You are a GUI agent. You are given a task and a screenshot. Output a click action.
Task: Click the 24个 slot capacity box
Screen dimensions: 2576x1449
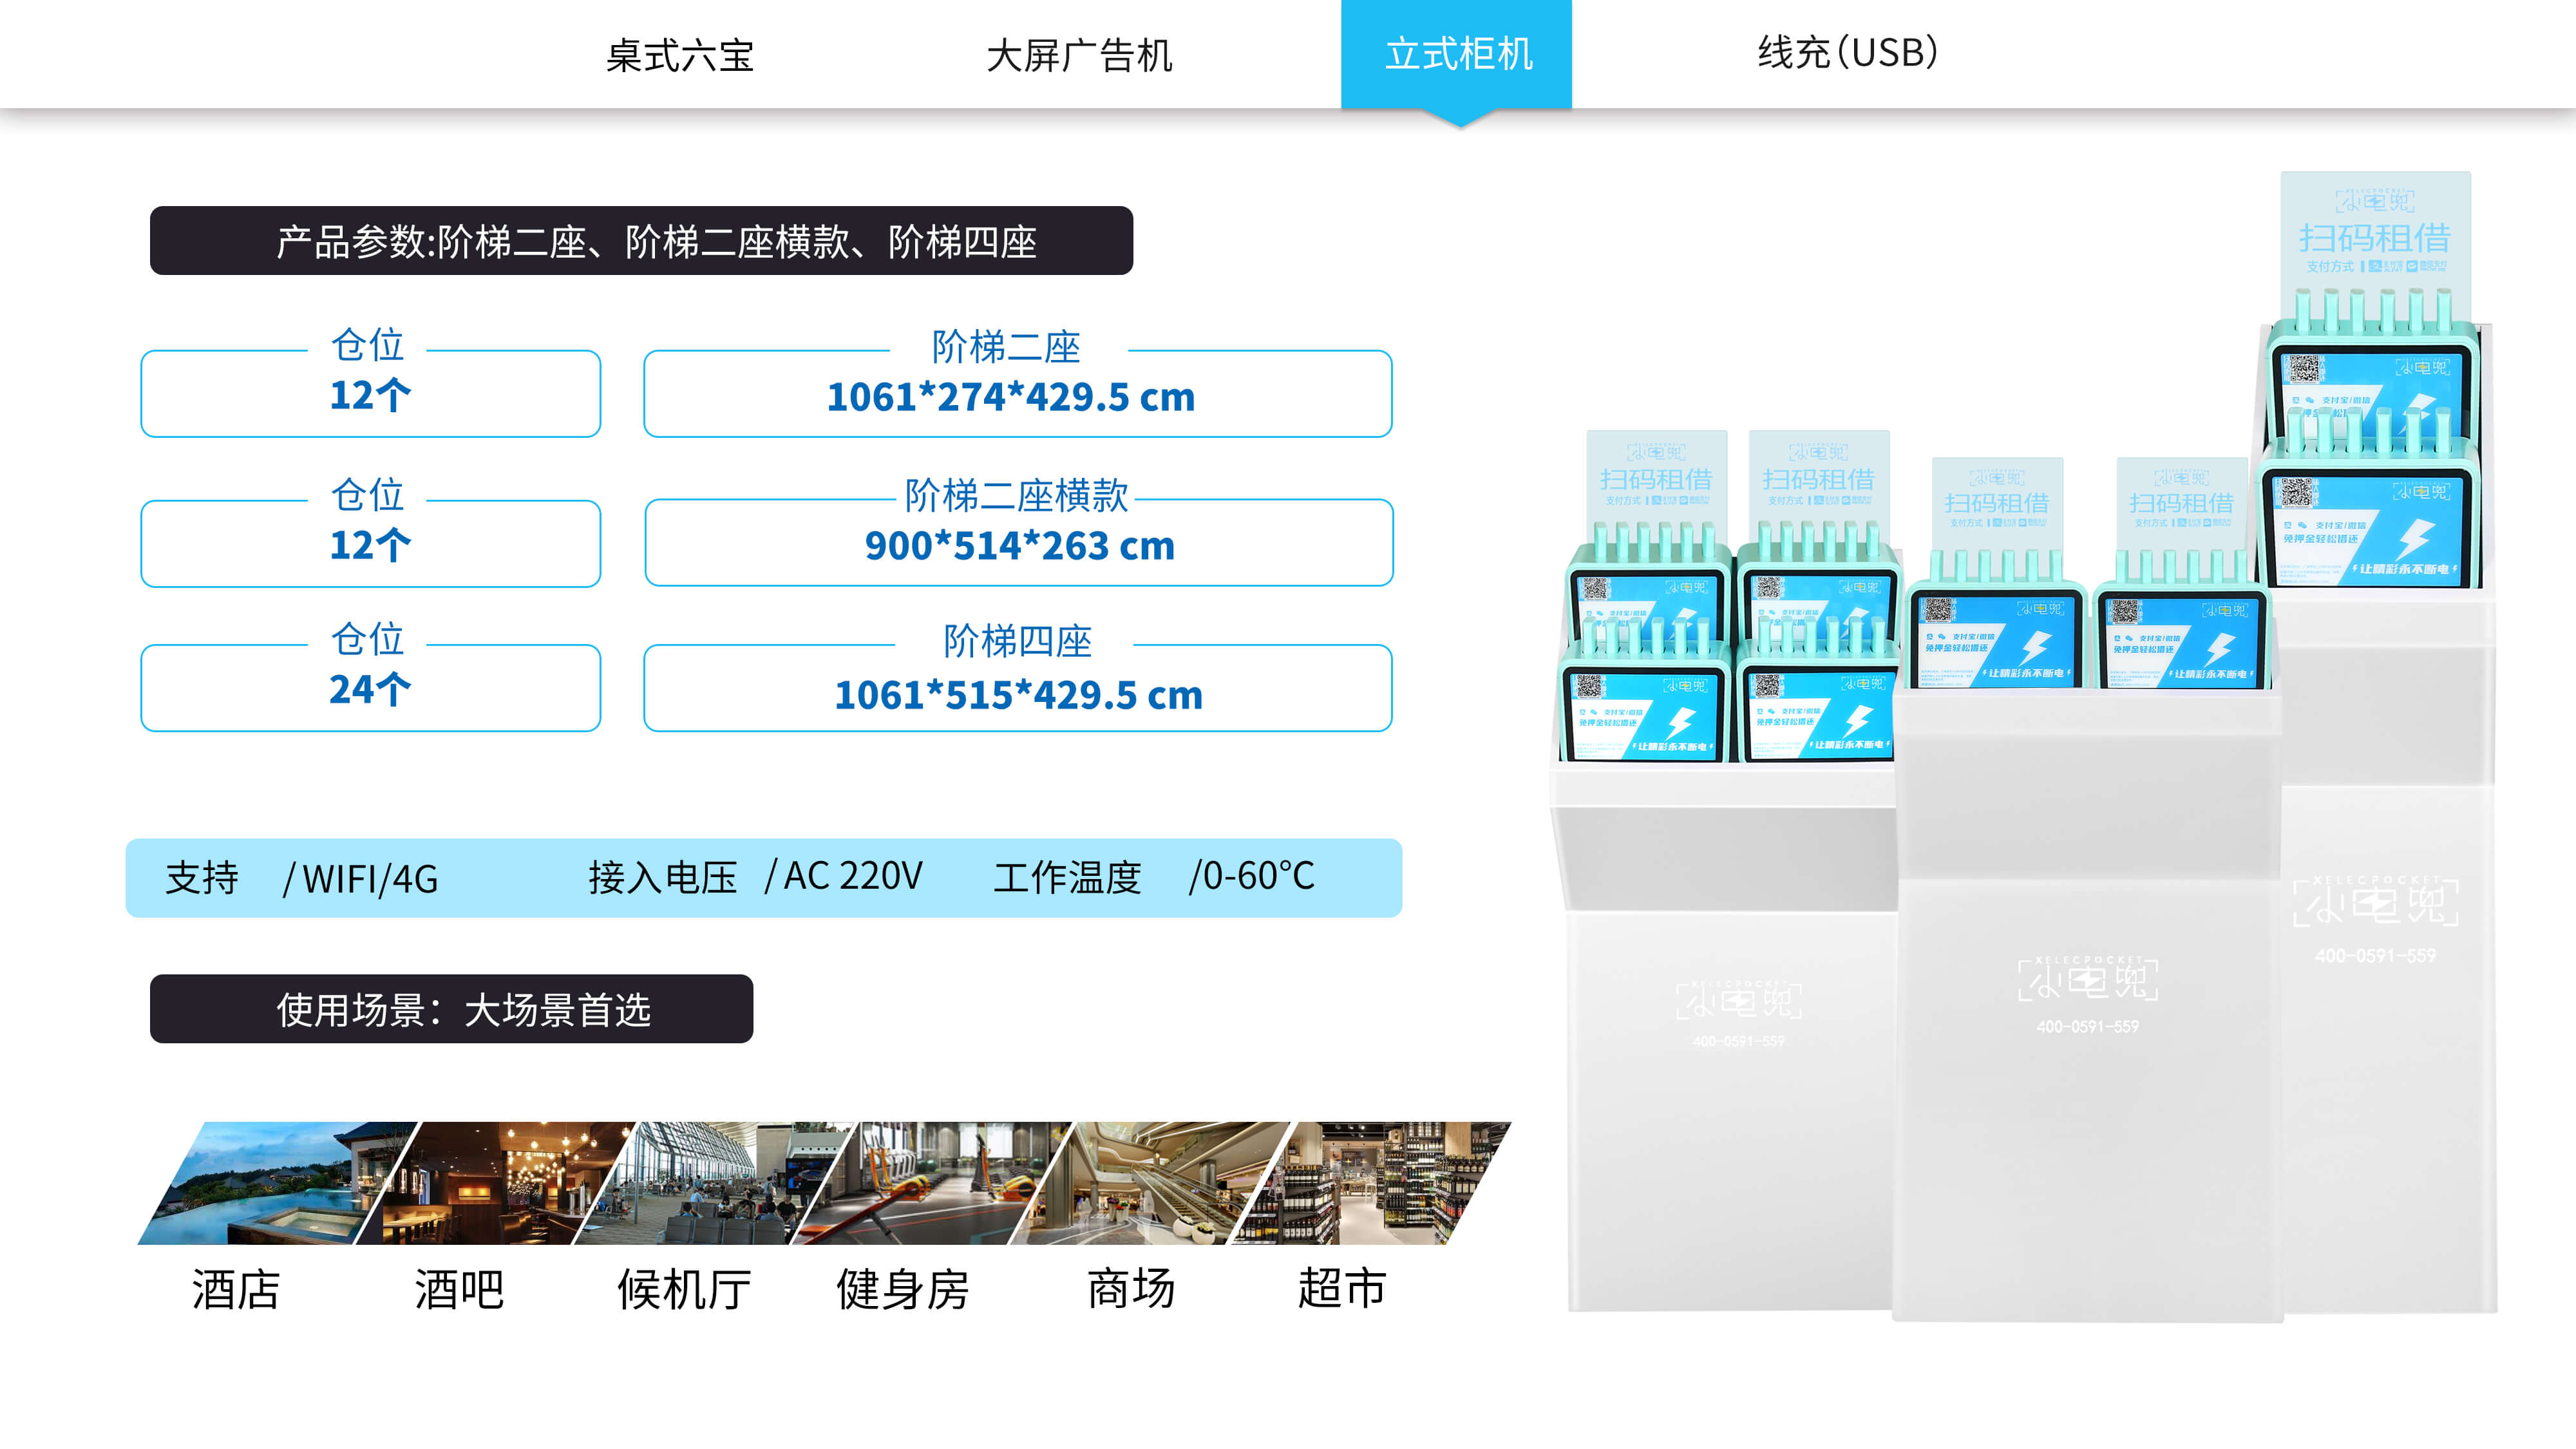pos(370,688)
